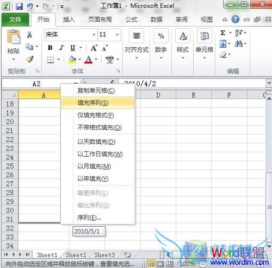Click the Name Box showing A2

36,84
